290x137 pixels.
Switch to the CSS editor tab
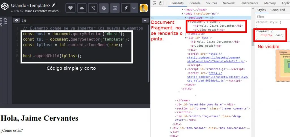click(5, 21)
